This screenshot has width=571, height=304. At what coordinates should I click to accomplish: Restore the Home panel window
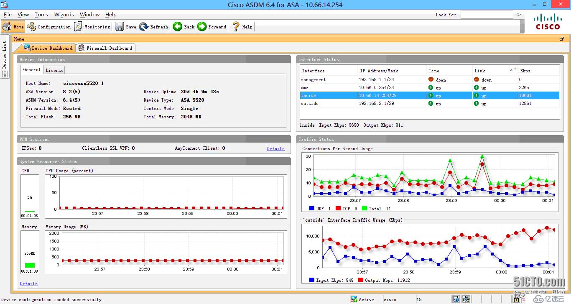(562, 39)
